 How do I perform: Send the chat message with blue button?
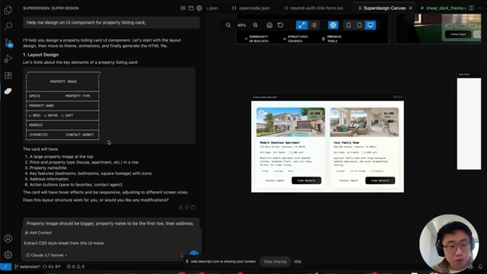pos(194,255)
